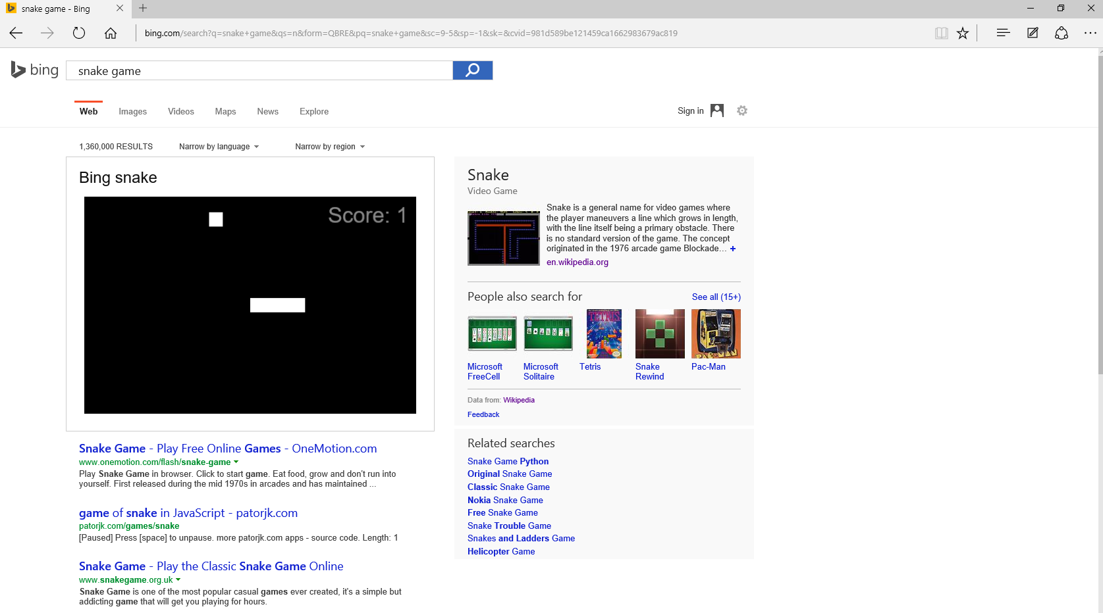The height and width of the screenshot is (613, 1103).
Task: Search related Free Snake Game
Action: point(502,513)
